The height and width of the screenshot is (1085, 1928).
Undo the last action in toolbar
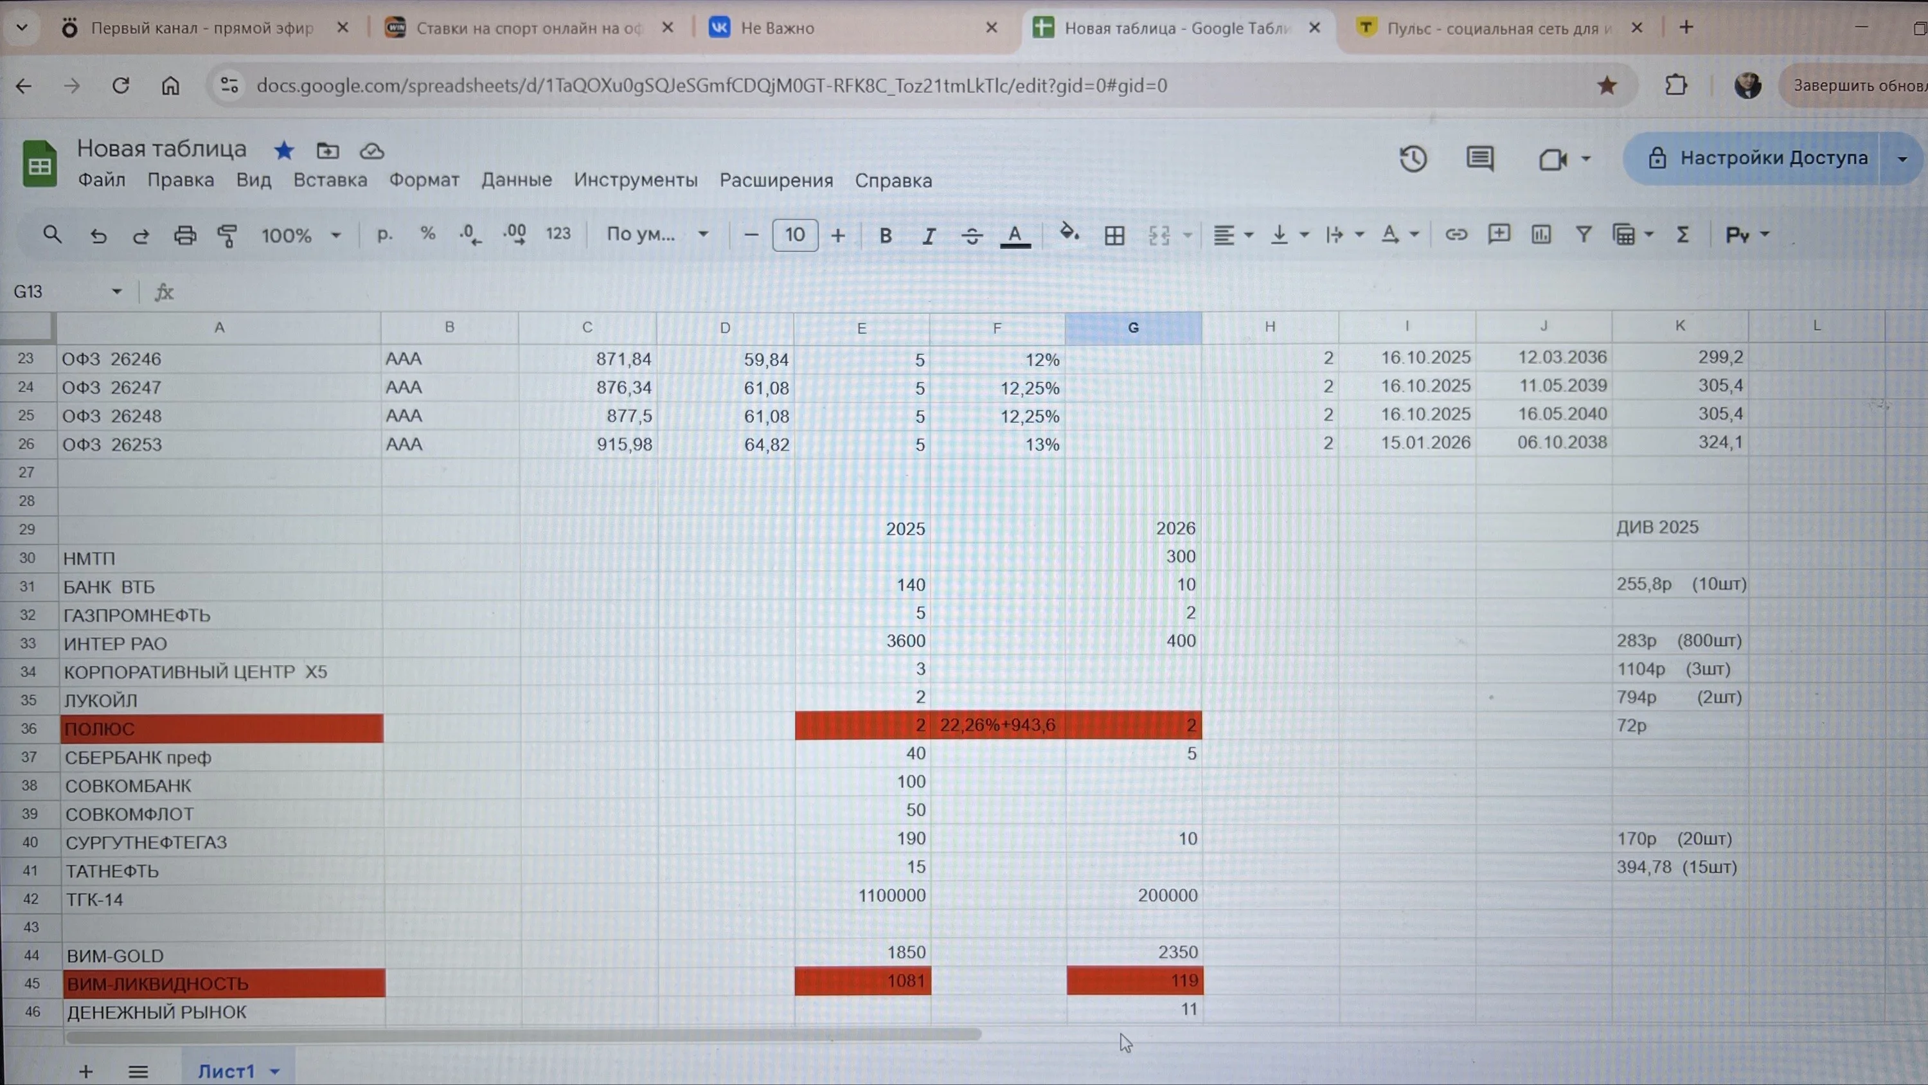pyautogui.click(x=98, y=236)
